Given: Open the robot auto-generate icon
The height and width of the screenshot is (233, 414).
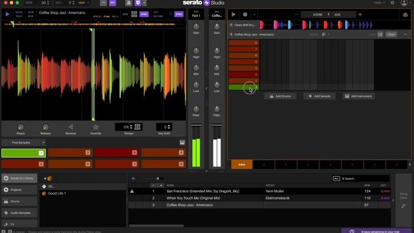Looking at the screenshot, I should pyautogui.click(x=405, y=14).
